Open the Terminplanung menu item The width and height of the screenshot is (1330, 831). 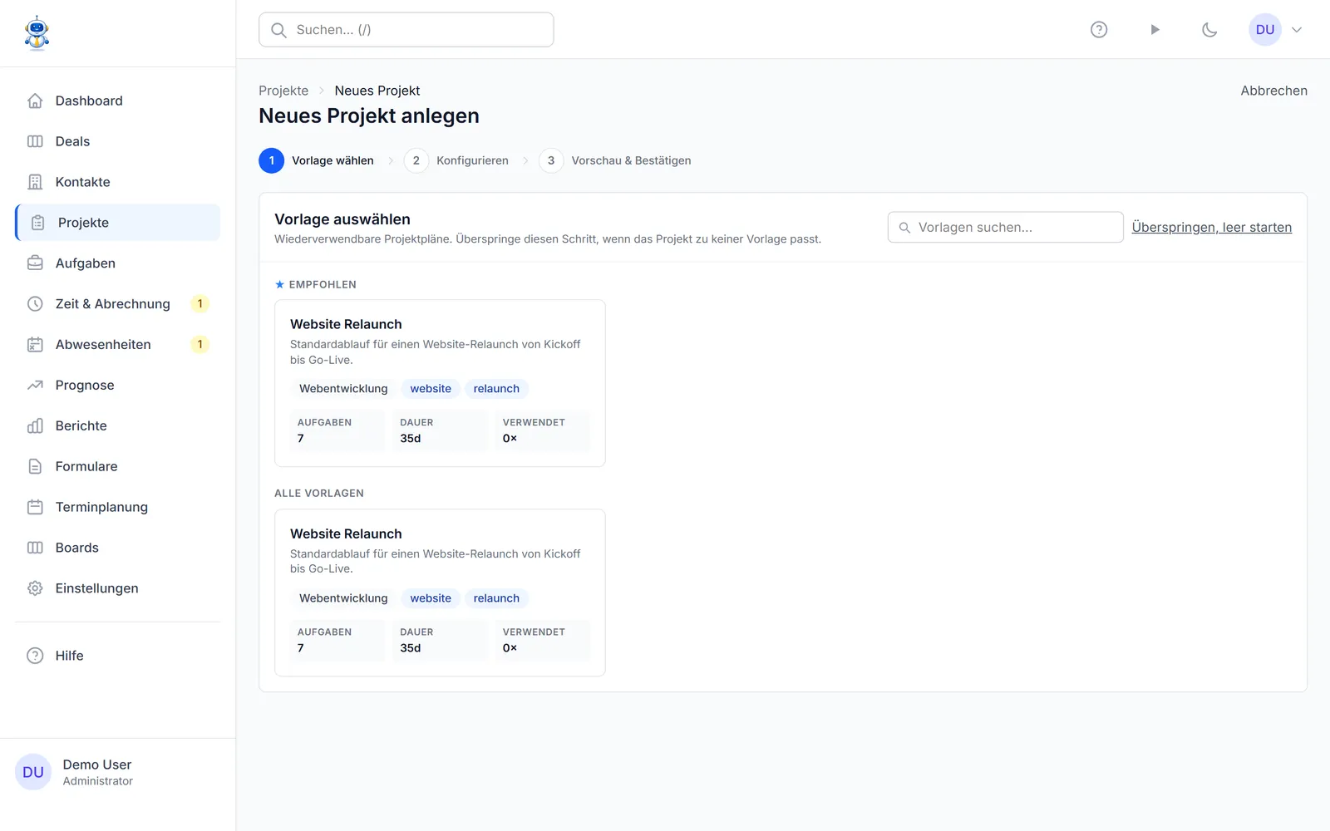pyautogui.click(x=117, y=507)
